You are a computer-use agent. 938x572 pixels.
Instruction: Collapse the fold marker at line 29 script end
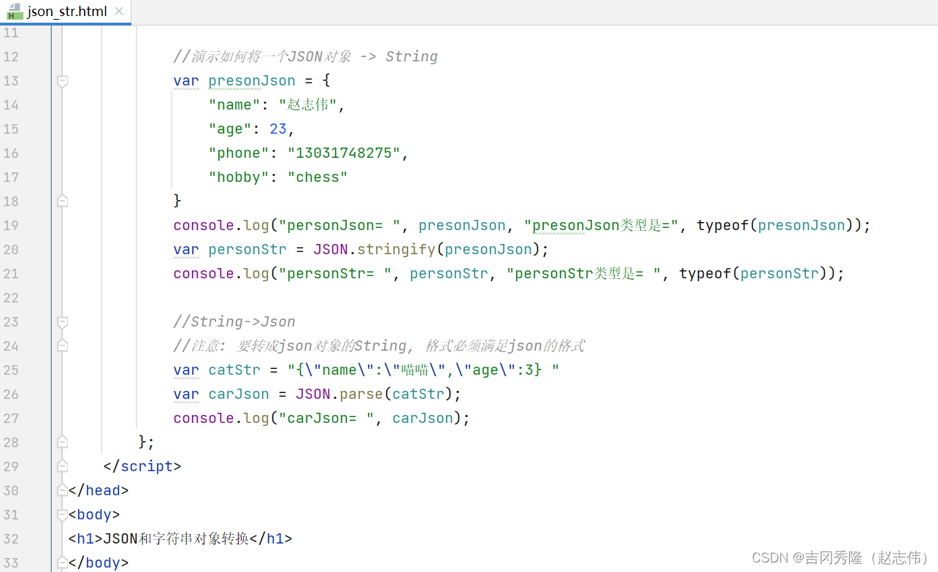pyautogui.click(x=62, y=466)
